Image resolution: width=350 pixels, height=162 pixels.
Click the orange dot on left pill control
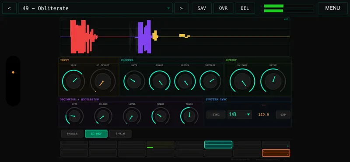click(x=13, y=72)
